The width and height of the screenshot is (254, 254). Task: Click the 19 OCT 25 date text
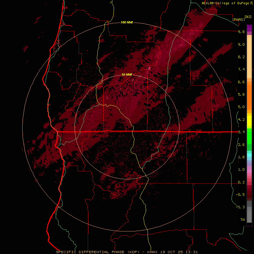[172, 252]
